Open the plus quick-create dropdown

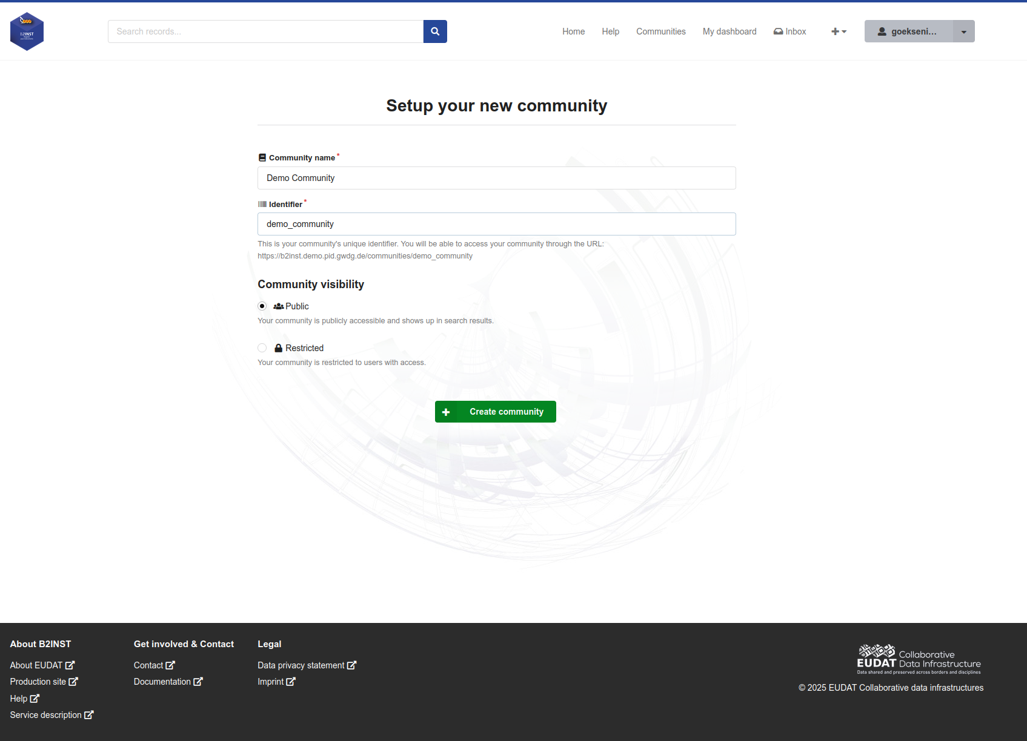(839, 31)
